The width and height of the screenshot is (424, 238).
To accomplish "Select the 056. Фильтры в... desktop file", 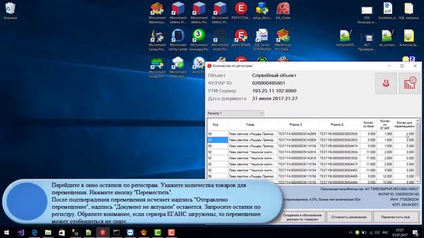I will (x=366, y=15).
